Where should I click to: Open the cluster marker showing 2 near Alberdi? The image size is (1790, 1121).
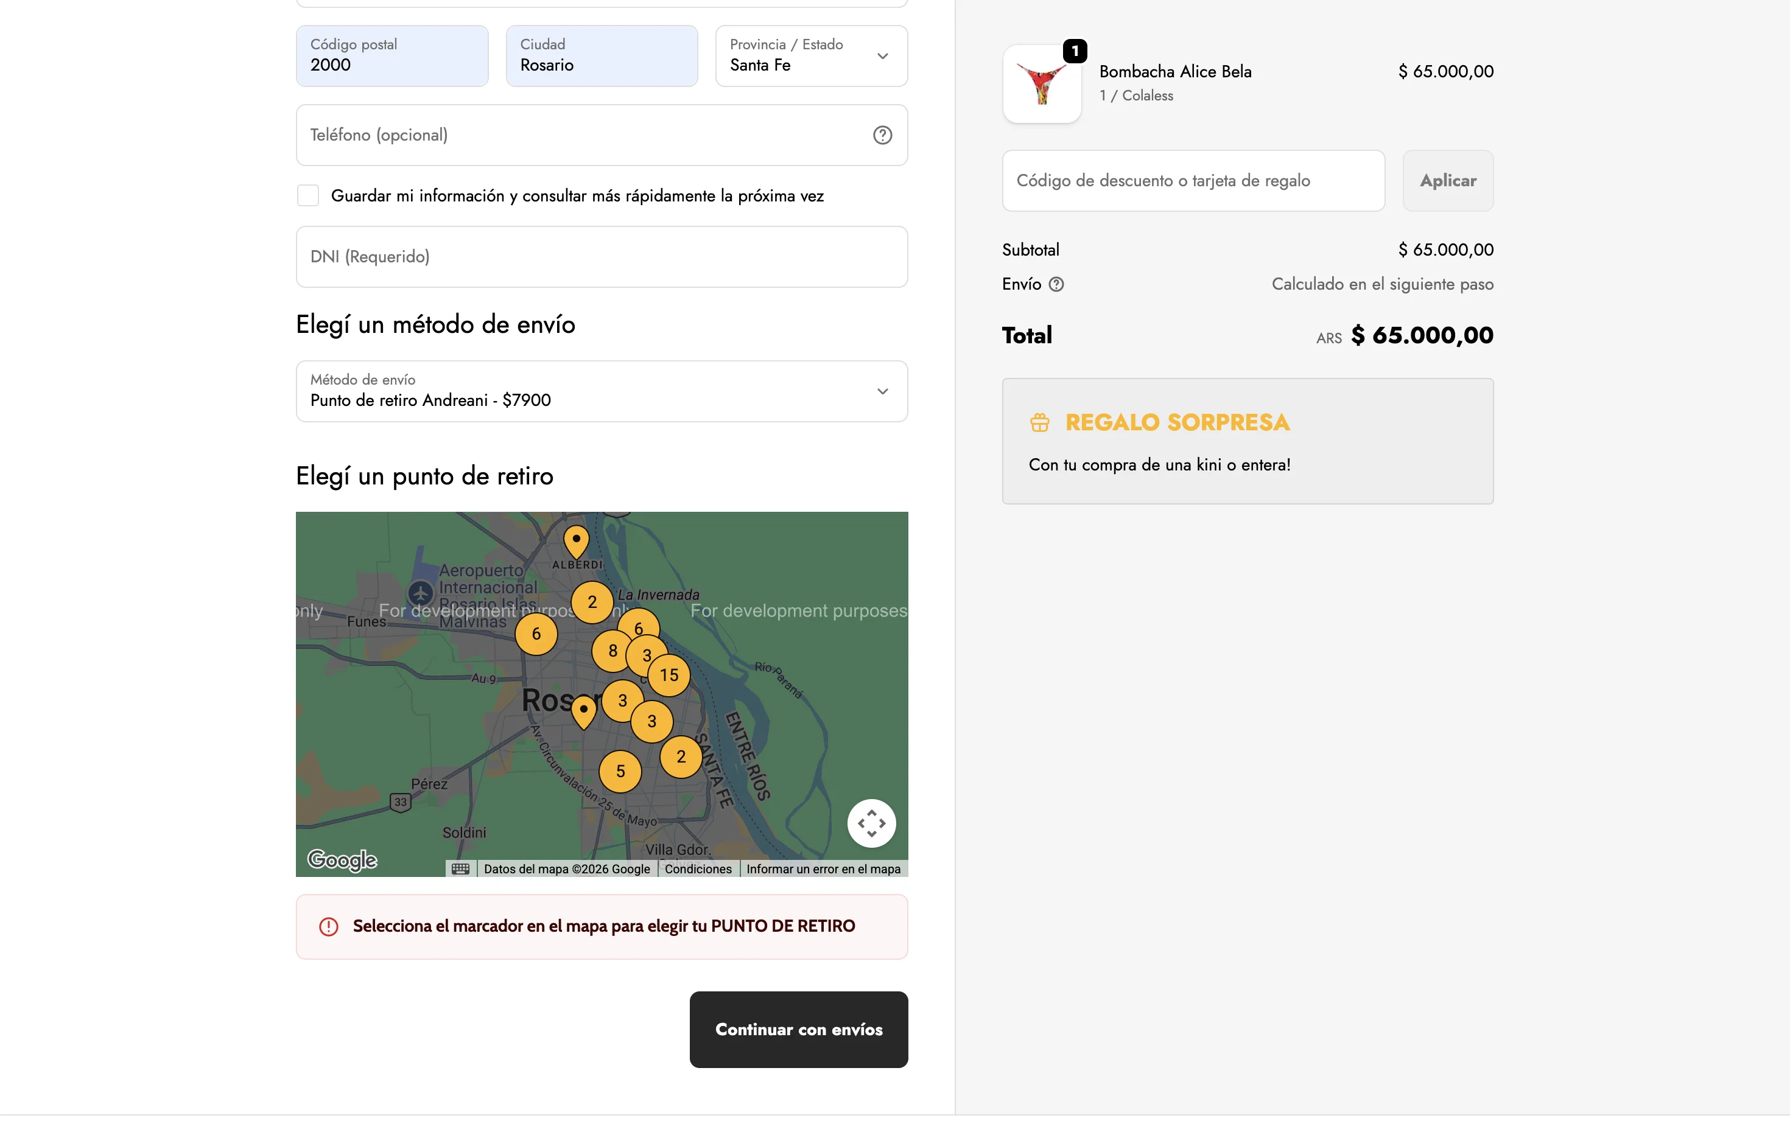(592, 602)
